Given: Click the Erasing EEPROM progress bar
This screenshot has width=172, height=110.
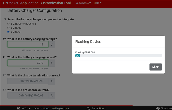Looking at the screenshot, I should coord(118,56).
